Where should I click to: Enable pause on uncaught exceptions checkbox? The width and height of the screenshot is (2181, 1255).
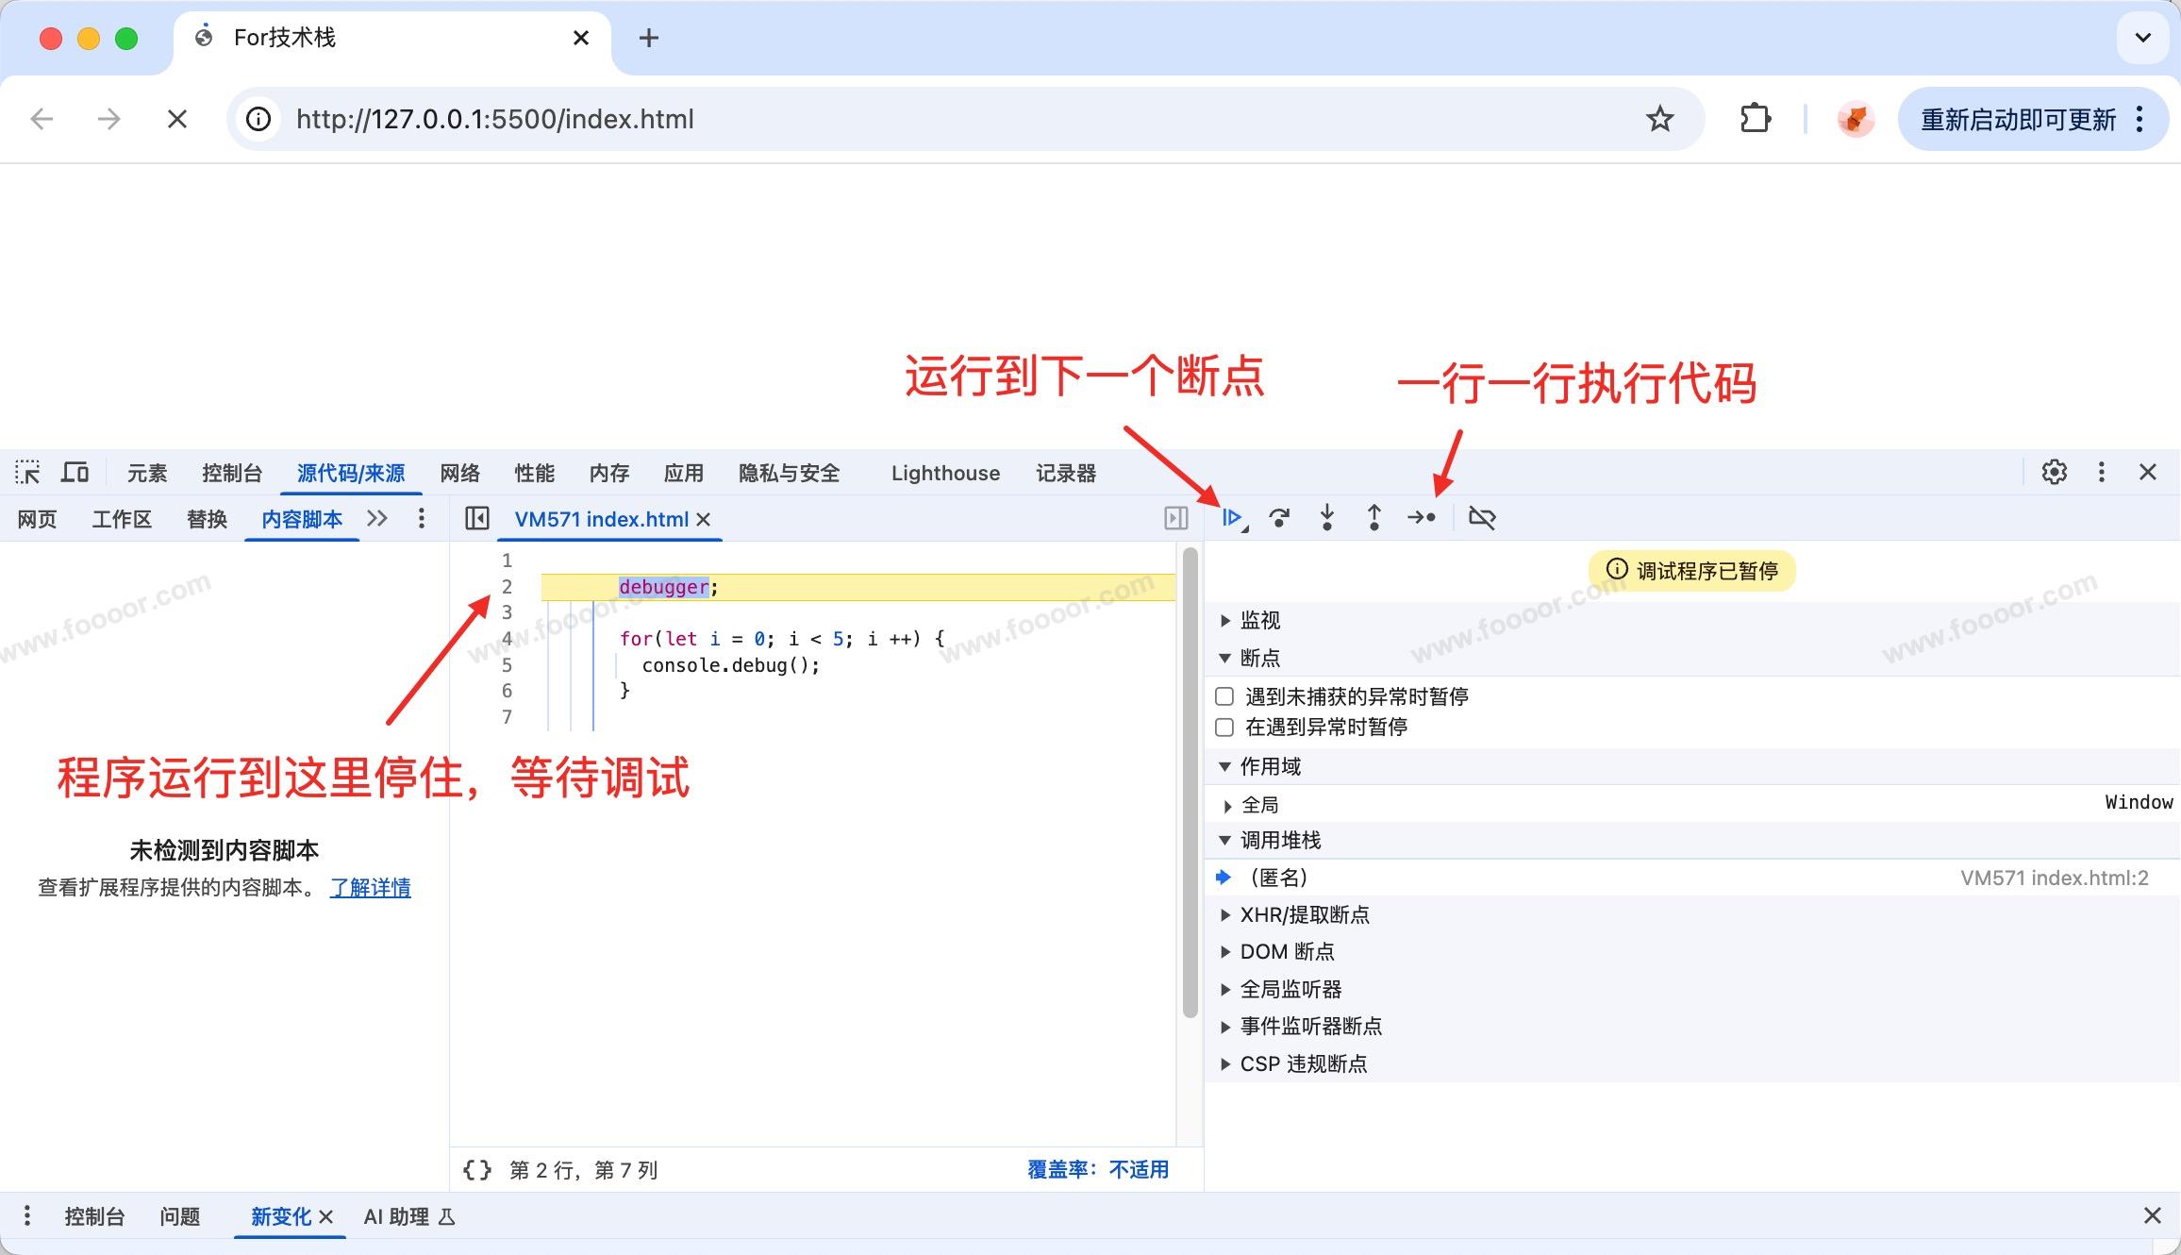click(1224, 696)
